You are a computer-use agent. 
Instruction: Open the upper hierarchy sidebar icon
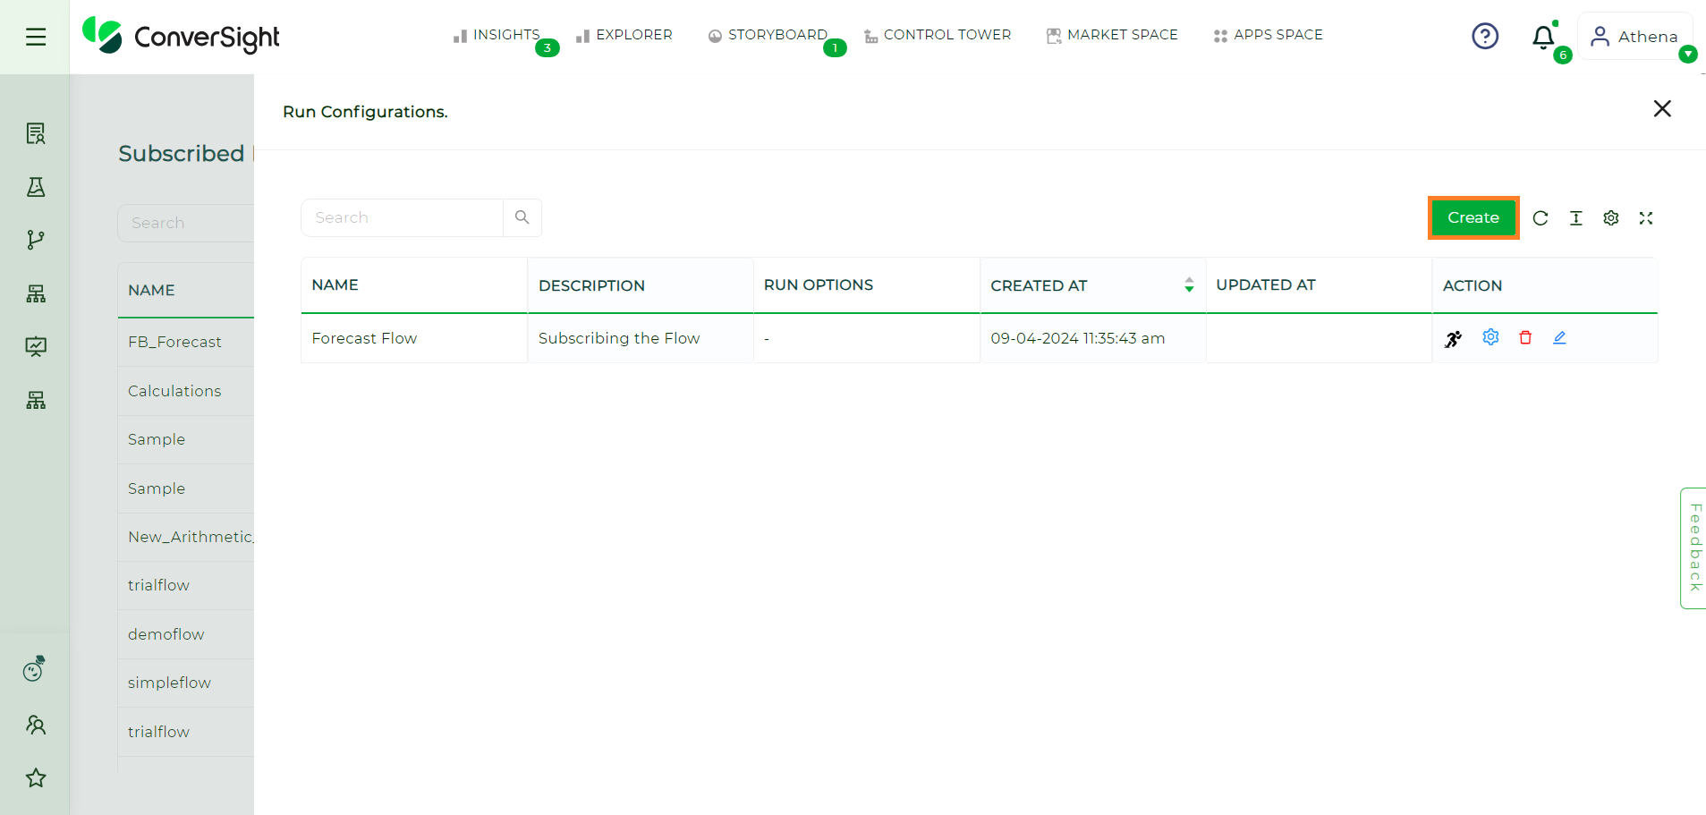[x=36, y=293]
